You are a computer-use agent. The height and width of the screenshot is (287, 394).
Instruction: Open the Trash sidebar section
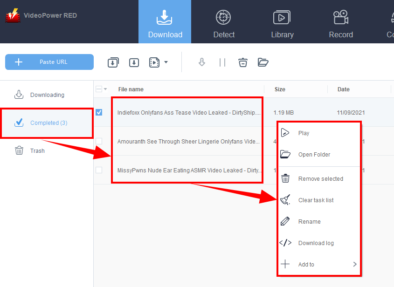[47, 150]
